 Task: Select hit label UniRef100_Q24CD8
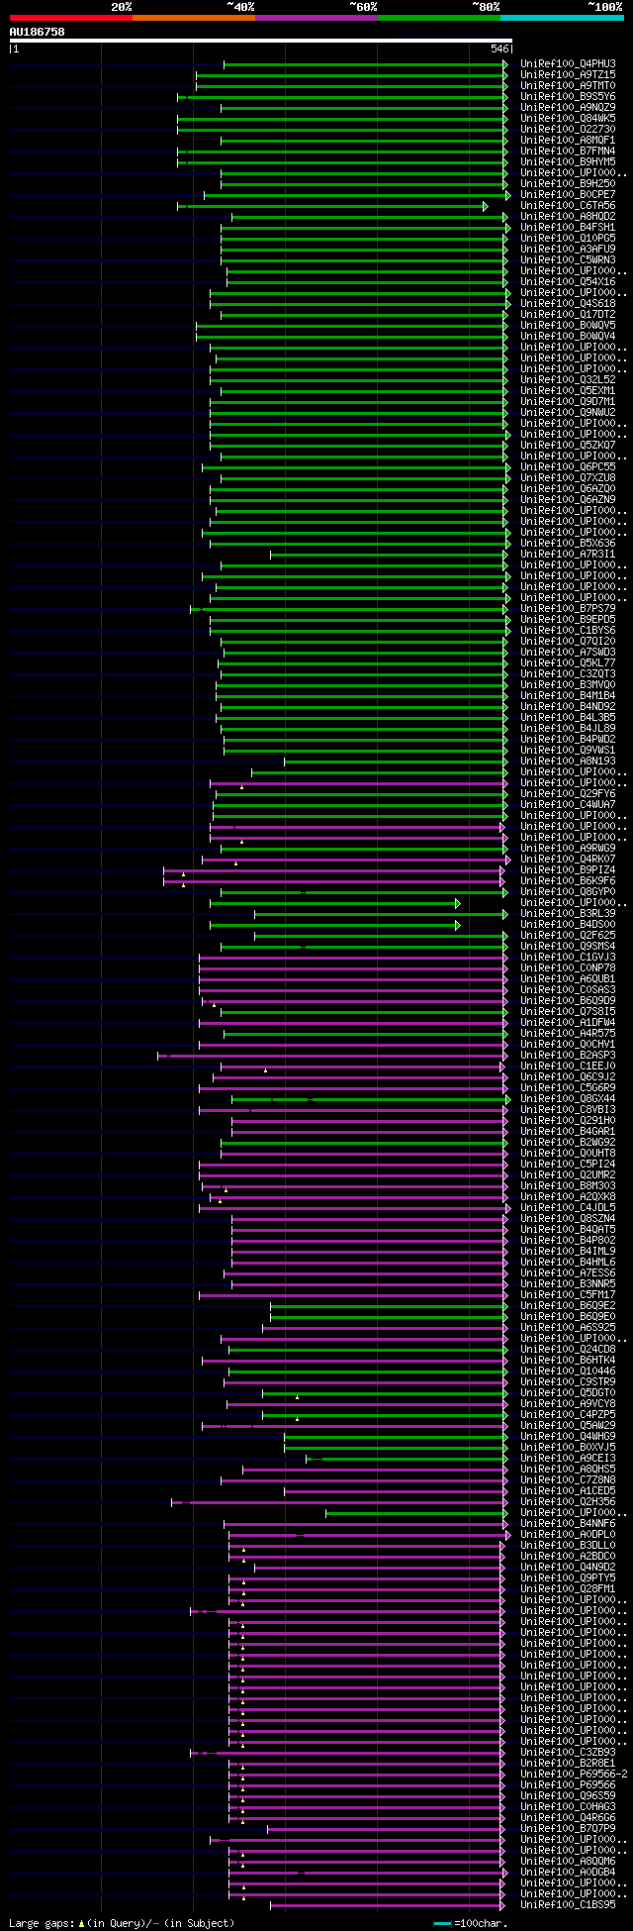tap(568, 1350)
